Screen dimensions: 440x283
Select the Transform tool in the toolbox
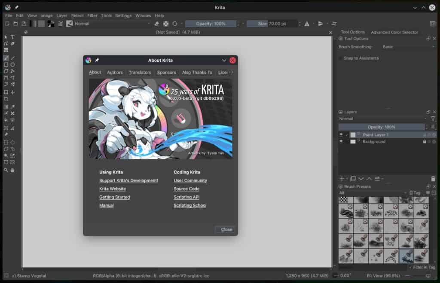click(6, 92)
